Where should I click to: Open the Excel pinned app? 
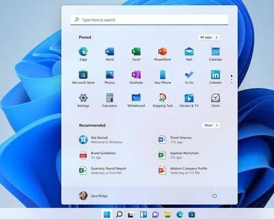tap(136, 54)
